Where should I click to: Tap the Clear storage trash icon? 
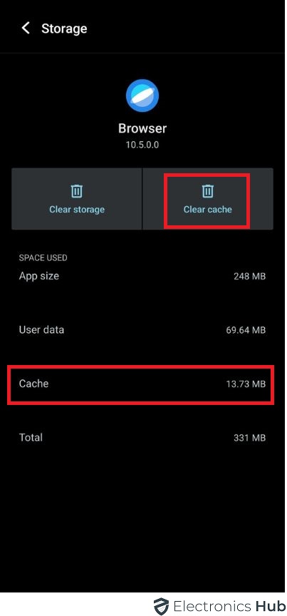coord(77,191)
